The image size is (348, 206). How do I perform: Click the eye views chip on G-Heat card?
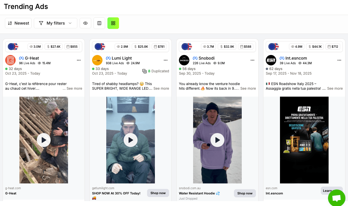(x=35, y=46)
